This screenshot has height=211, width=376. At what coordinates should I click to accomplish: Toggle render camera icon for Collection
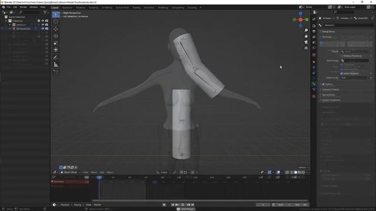(x=46, y=21)
